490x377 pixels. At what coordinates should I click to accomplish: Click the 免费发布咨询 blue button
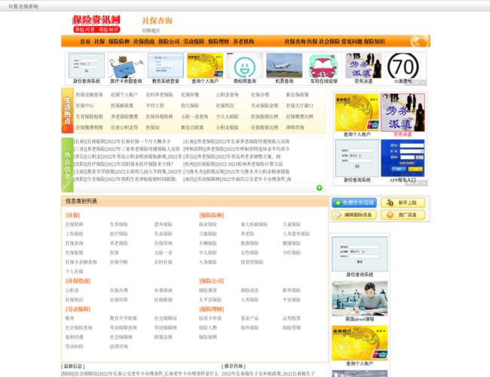click(354, 203)
